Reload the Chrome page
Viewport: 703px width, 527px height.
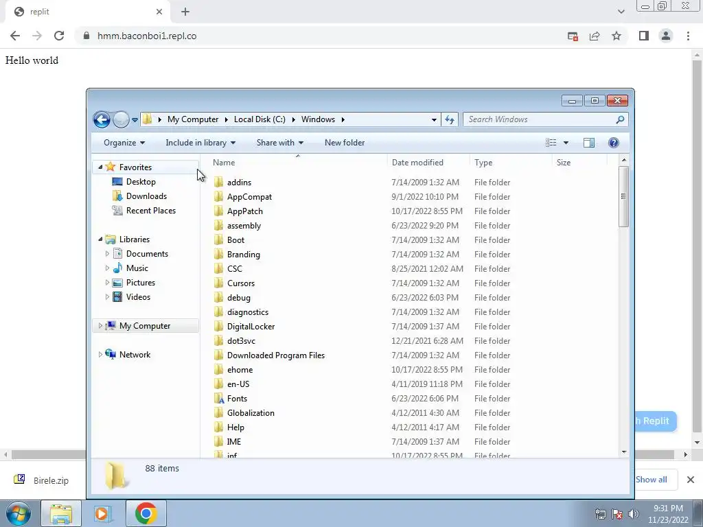click(x=59, y=36)
